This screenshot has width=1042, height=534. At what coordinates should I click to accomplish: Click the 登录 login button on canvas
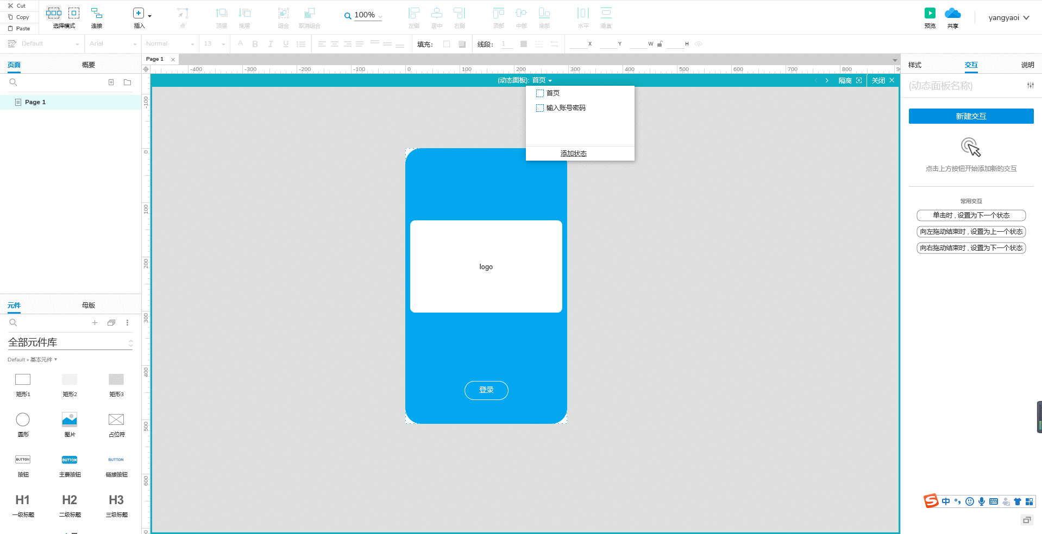tap(486, 390)
